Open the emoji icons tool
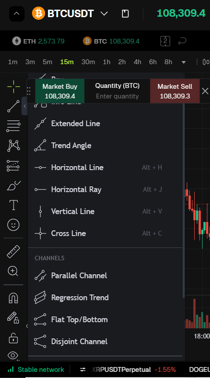This screenshot has height=378, width=210. click(x=14, y=225)
